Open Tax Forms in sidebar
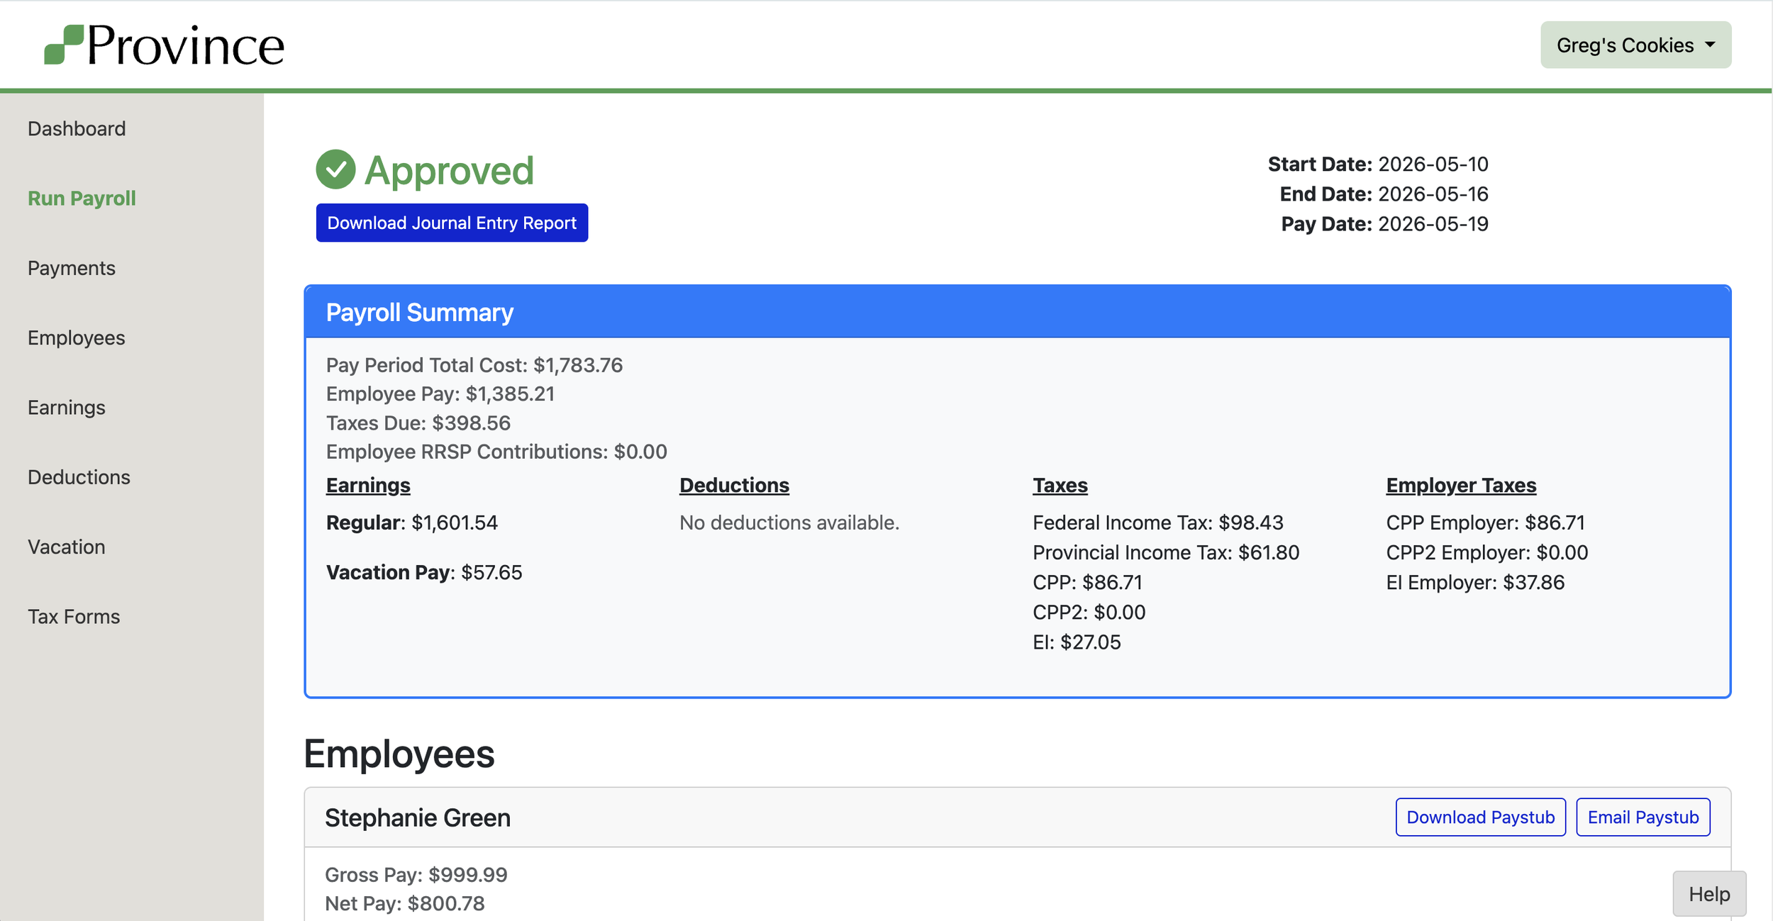This screenshot has height=921, width=1773. click(x=74, y=617)
